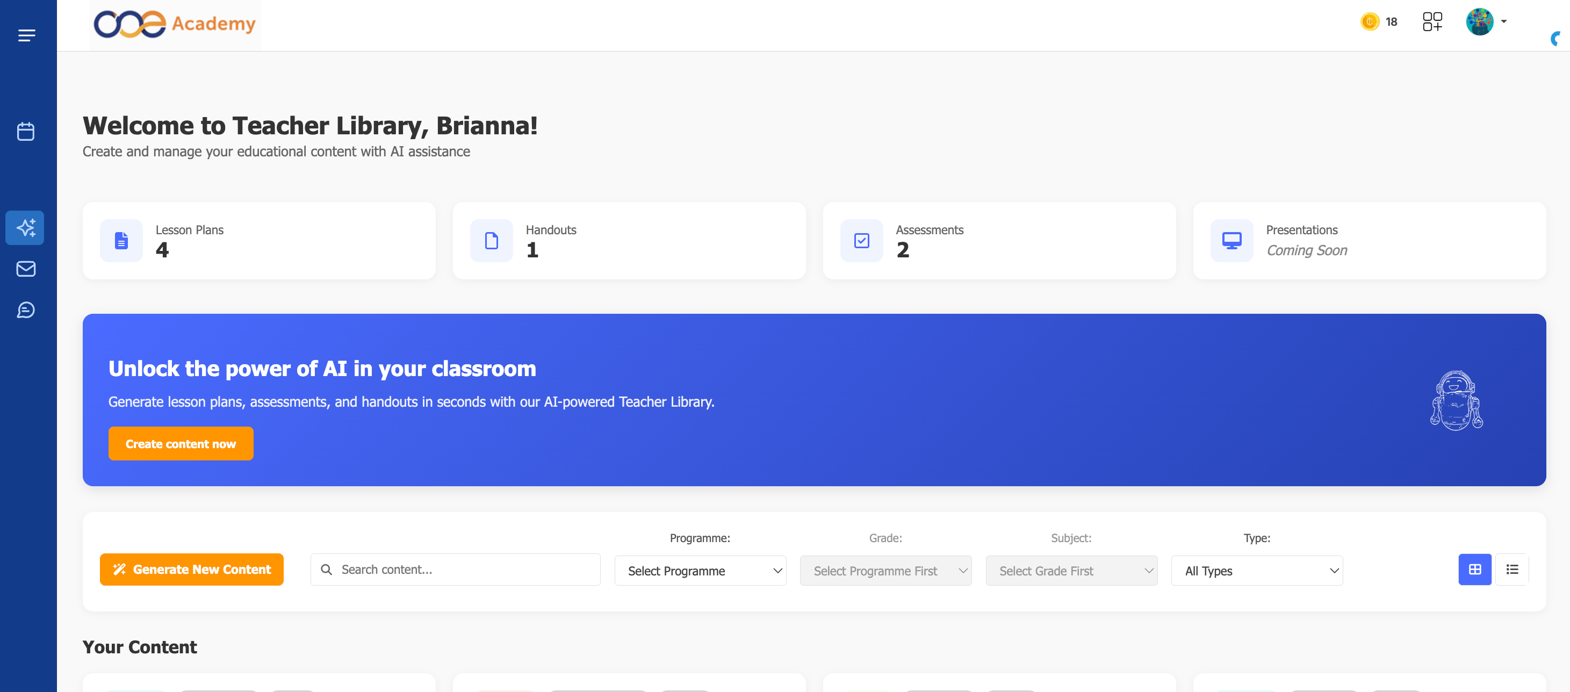The height and width of the screenshot is (692, 1570).
Task: Click the gold coin icon
Action: [1370, 22]
